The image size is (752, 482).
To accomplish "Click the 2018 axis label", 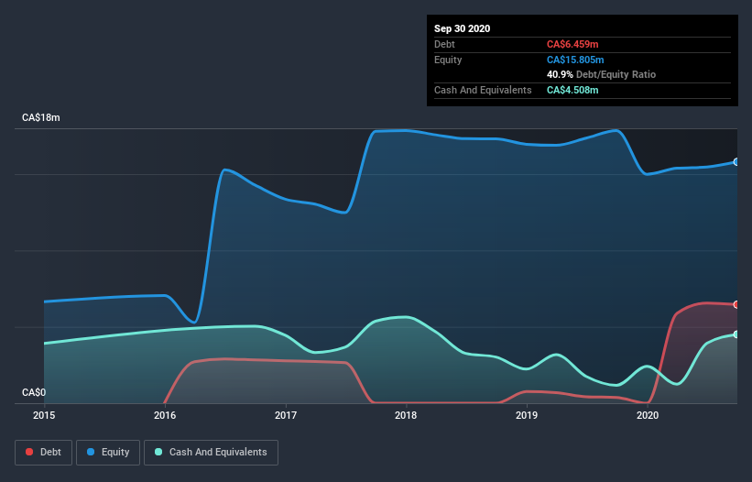I will pos(406,415).
